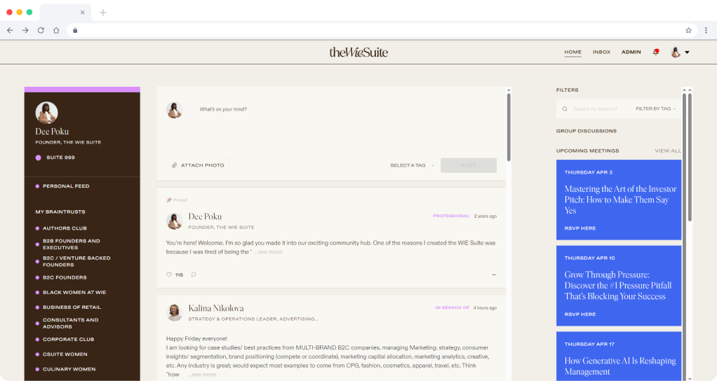This screenshot has width=717, height=381.
Task: Open SELECT A TAG dropdown
Action: pos(412,165)
